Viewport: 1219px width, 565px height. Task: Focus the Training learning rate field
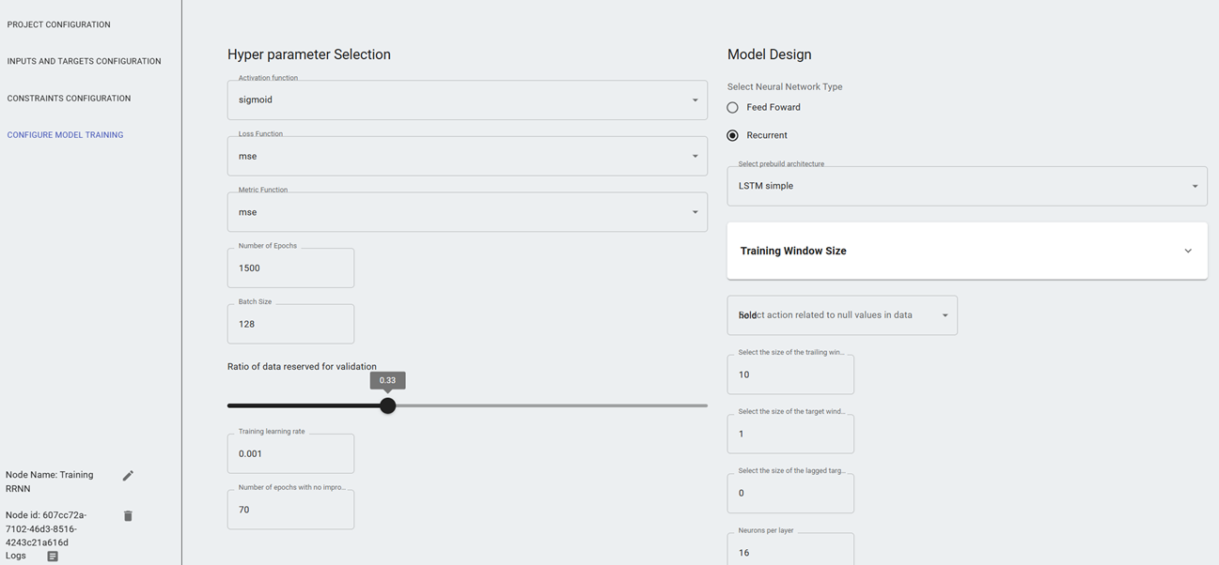click(x=290, y=453)
